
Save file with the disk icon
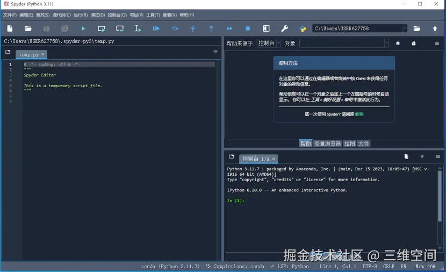46,28
